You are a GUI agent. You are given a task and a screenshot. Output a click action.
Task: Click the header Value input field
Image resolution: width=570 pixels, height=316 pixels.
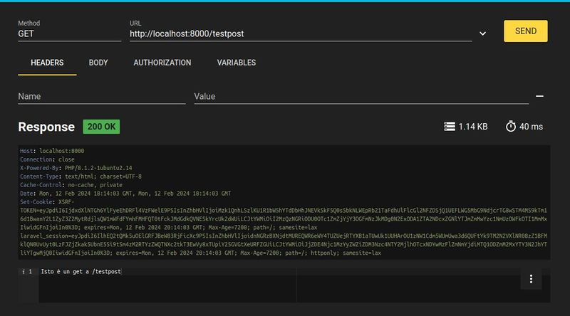pyautogui.click(x=361, y=96)
